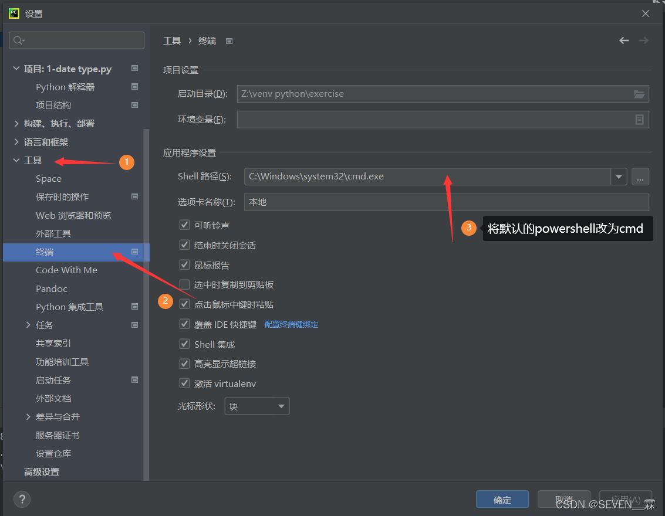
Task: Click project-level icon beside 保存时的操作
Action: point(135,196)
